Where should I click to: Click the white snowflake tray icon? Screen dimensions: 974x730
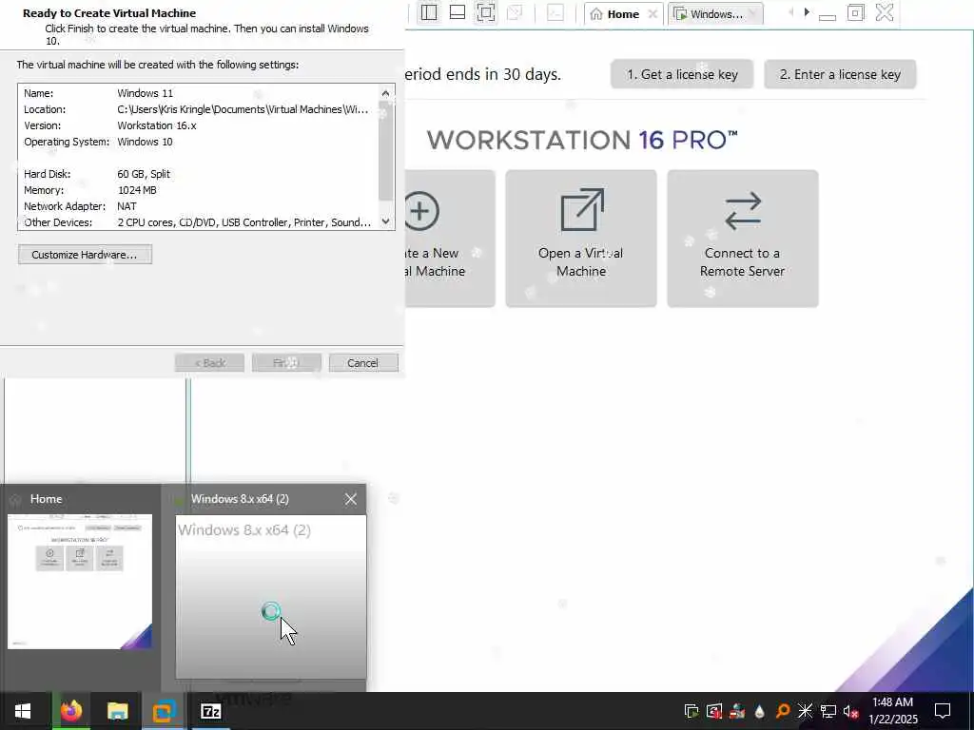pos(805,711)
